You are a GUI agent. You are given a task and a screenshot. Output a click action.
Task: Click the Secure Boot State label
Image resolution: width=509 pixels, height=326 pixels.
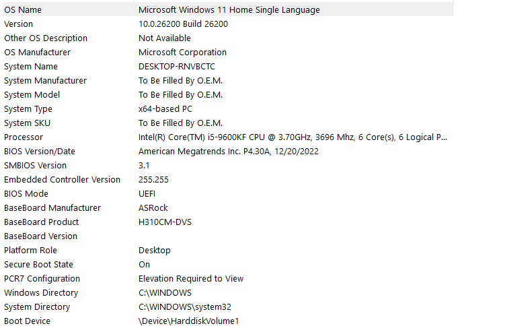(38, 265)
